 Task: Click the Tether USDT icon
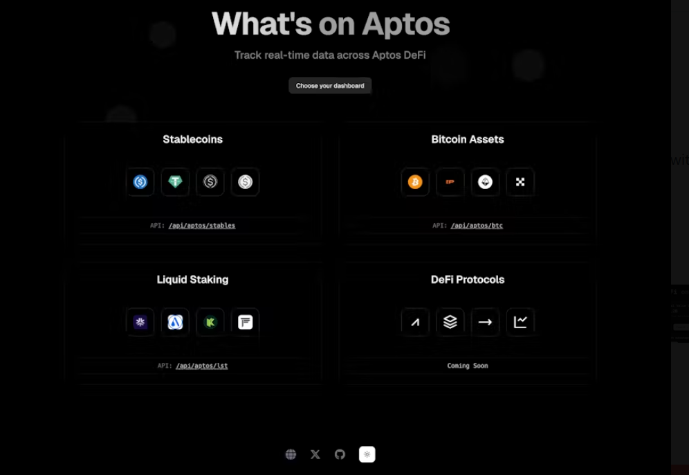click(x=175, y=181)
